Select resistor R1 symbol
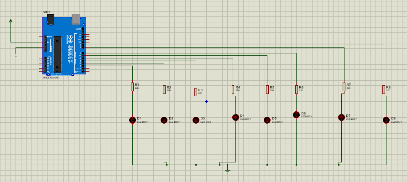 pos(132,87)
